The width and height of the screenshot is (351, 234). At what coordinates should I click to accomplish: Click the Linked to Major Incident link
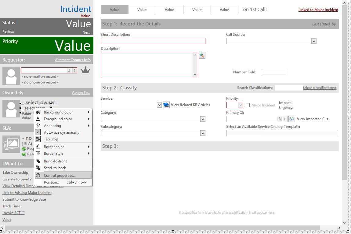click(318, 10)
